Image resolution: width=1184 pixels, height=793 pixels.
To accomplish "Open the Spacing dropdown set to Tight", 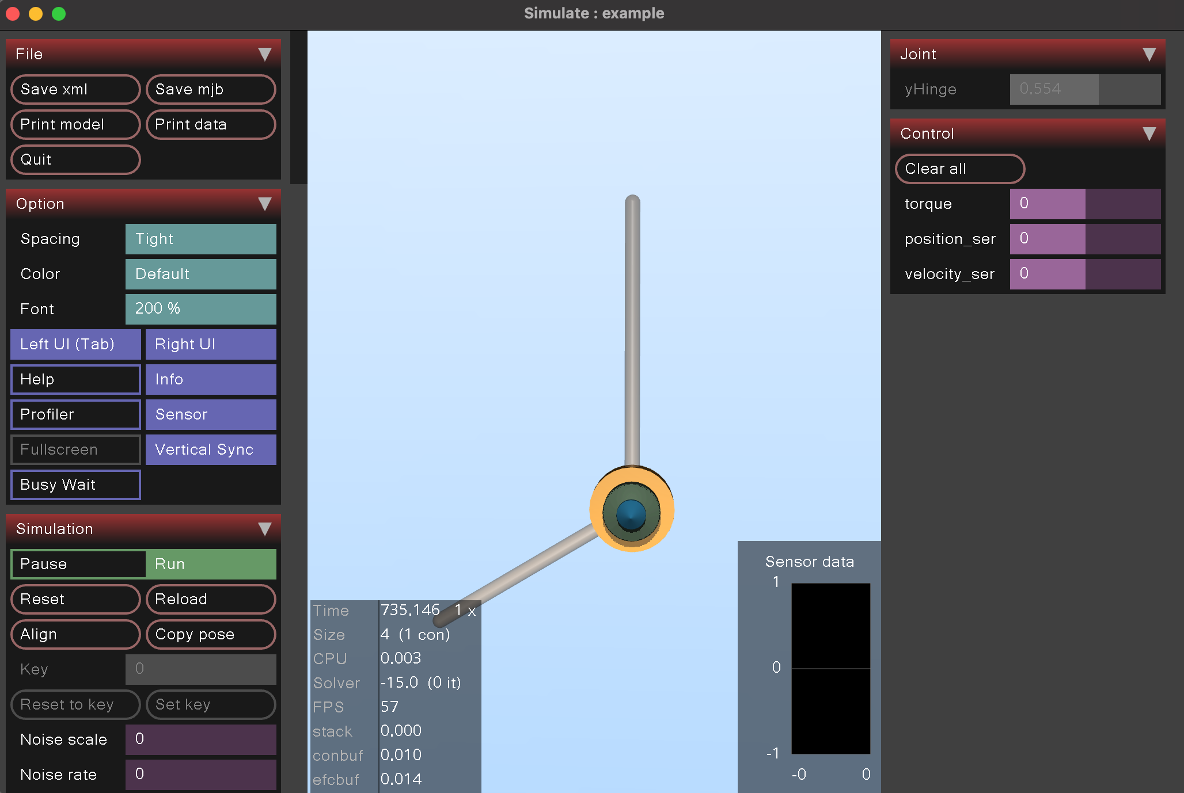I will pos(200,239).
